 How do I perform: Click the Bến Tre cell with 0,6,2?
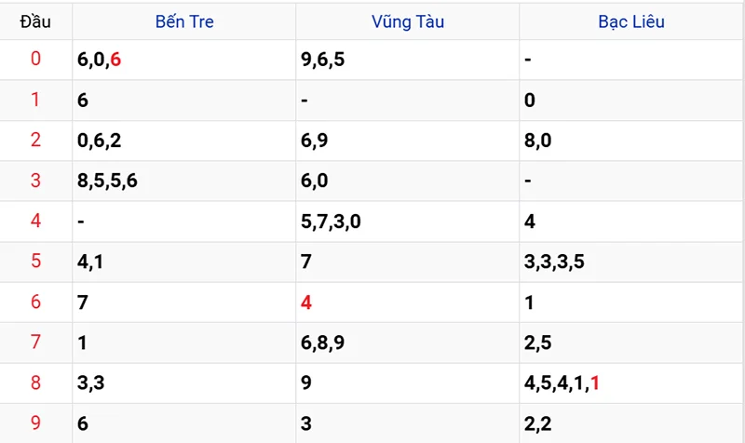101,141
